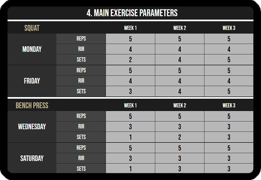Click the Saturday day label

(x=32, y=158)
